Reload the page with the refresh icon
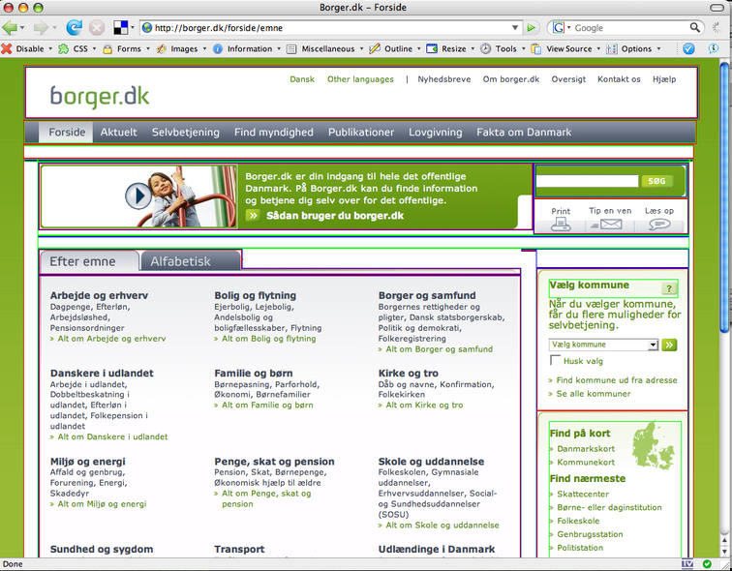This screenshot has height=571, width=732. pyautogui.click(x=74, y=27)
